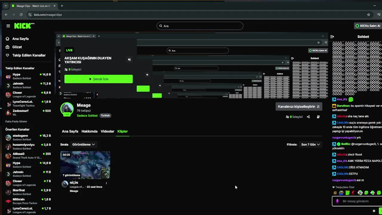This screenshot has height=215, width=382.
Task: Collapse the Sohbet chat panel
Action: pyautogui.click(x=332, y=37)
